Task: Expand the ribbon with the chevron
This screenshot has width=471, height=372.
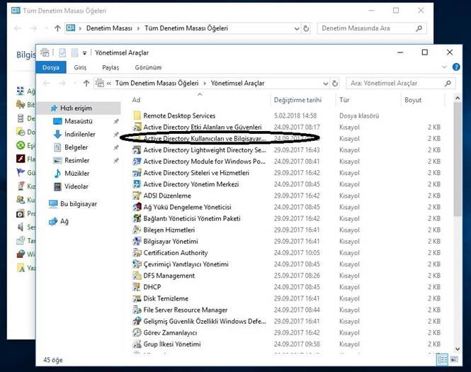Action: (444, 67)
